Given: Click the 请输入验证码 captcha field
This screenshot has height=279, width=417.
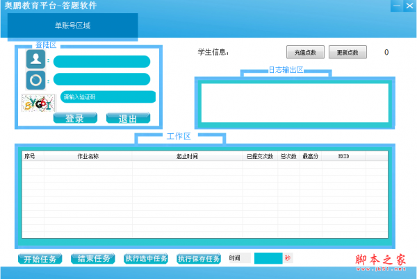Looking at the screenshot, I should coord(108,96).
